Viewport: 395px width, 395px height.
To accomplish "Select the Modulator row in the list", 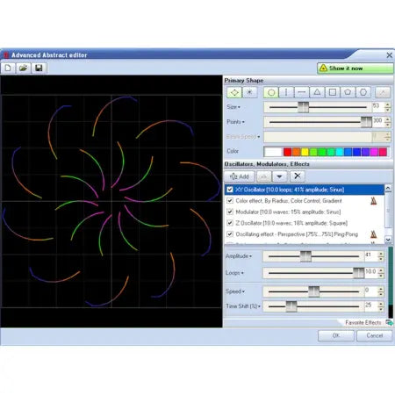I will pos(305,212).
